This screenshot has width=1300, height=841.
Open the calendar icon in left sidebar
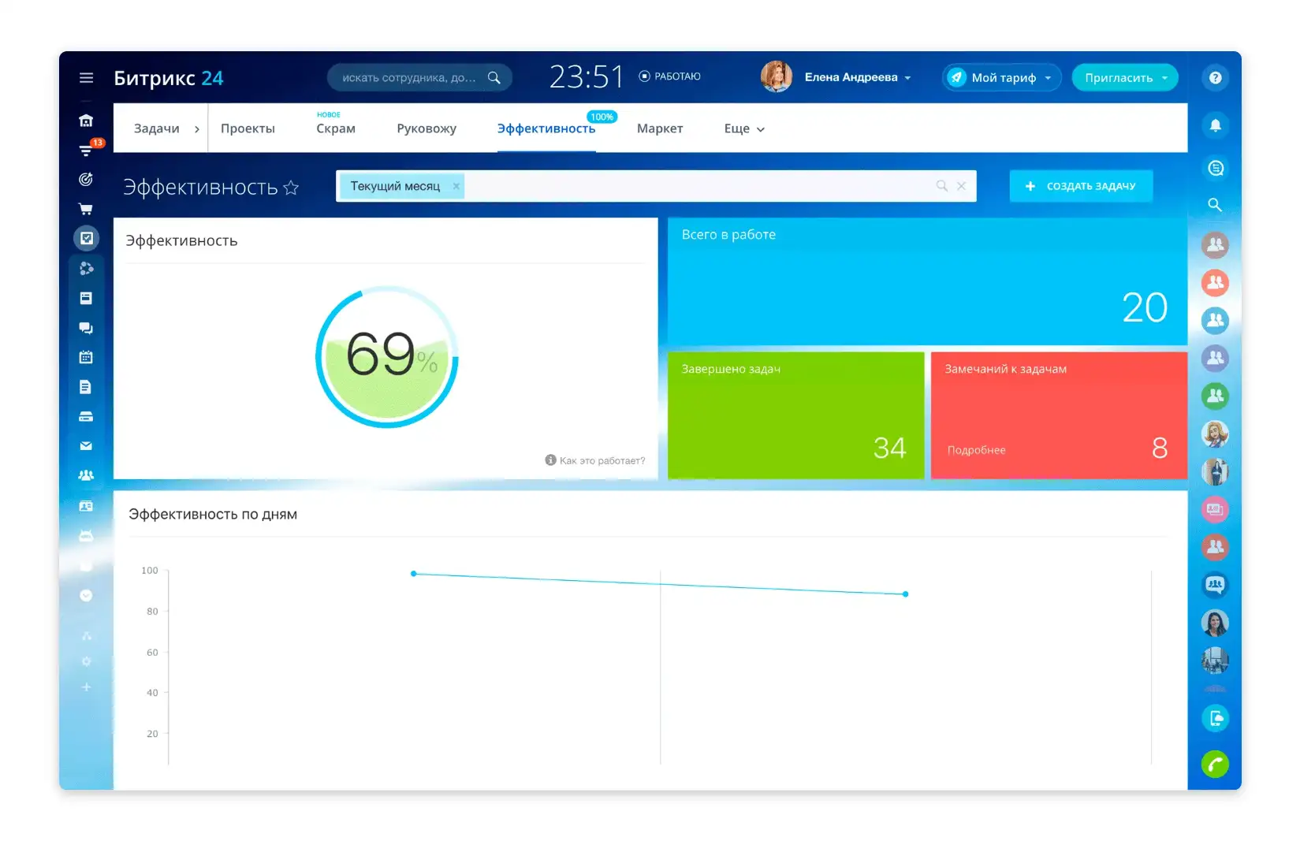(x=86, y=357)
